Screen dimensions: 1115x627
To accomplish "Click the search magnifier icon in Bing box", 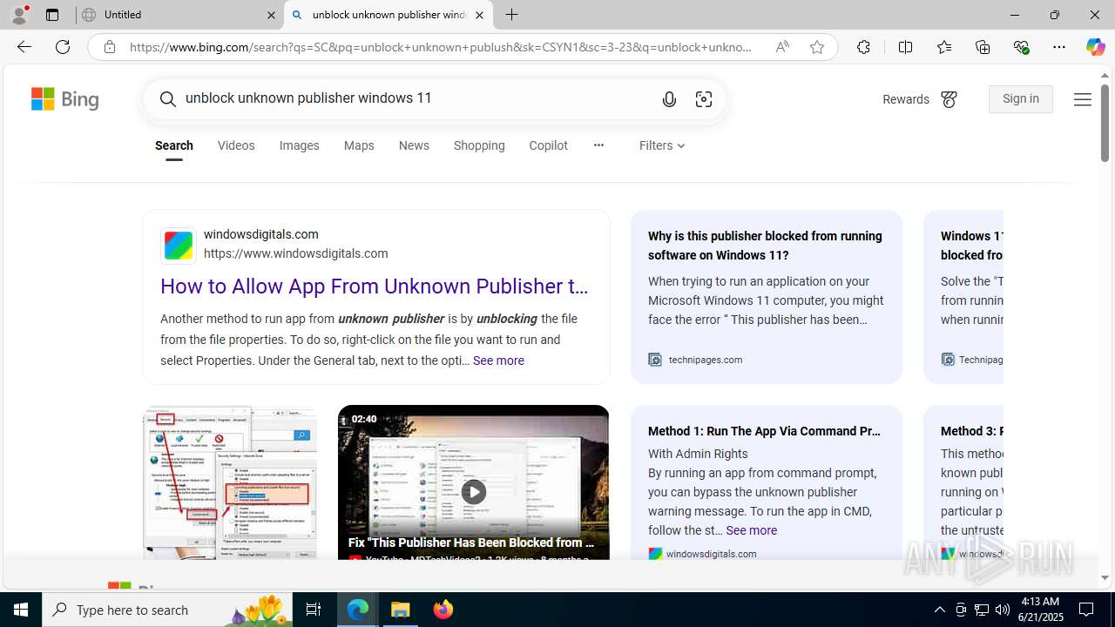I will click(168, 99).
